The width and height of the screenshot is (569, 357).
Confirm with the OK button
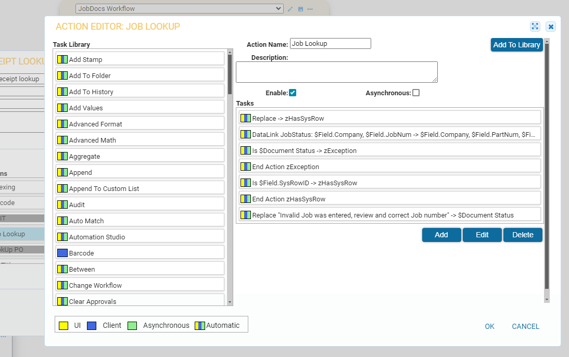(x=489, y=326)
